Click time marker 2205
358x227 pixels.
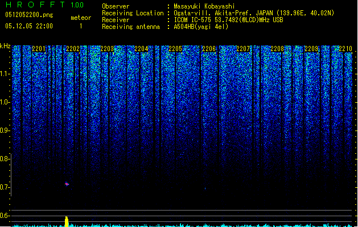click(175, 49)
